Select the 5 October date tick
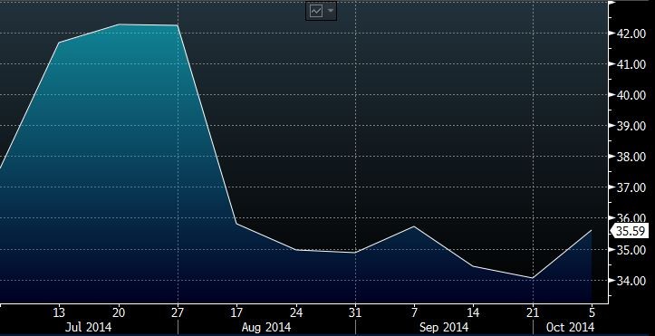Screen dimensions: 655x336 592,312
